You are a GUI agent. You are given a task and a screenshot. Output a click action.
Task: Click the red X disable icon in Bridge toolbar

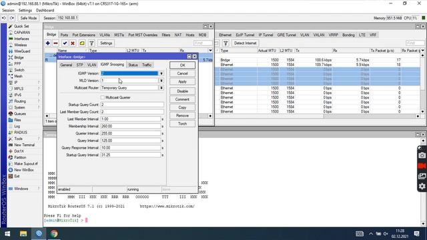(73, 43)
